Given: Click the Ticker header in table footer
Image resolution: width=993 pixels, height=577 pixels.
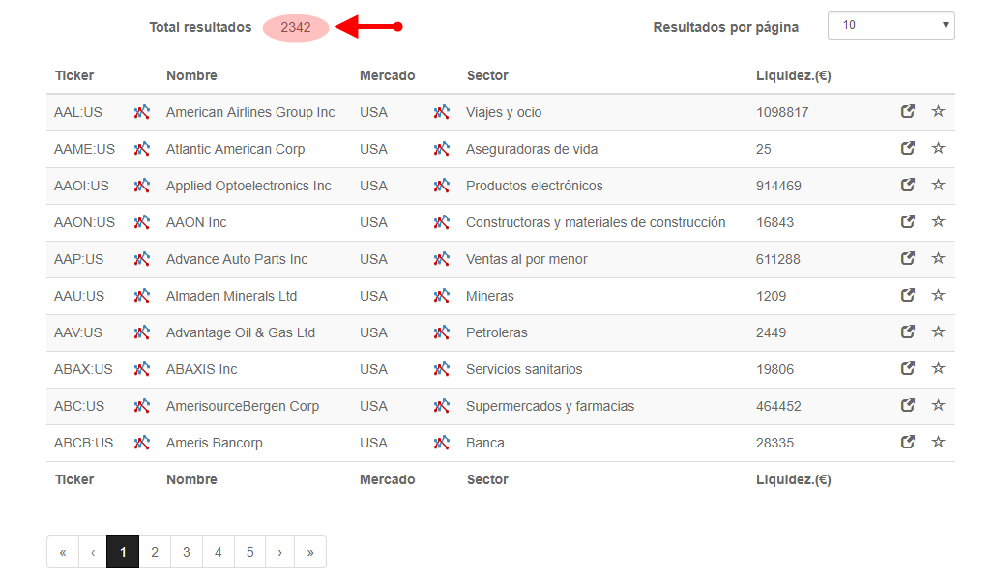Looking at the screenshot, I should 74,479.
